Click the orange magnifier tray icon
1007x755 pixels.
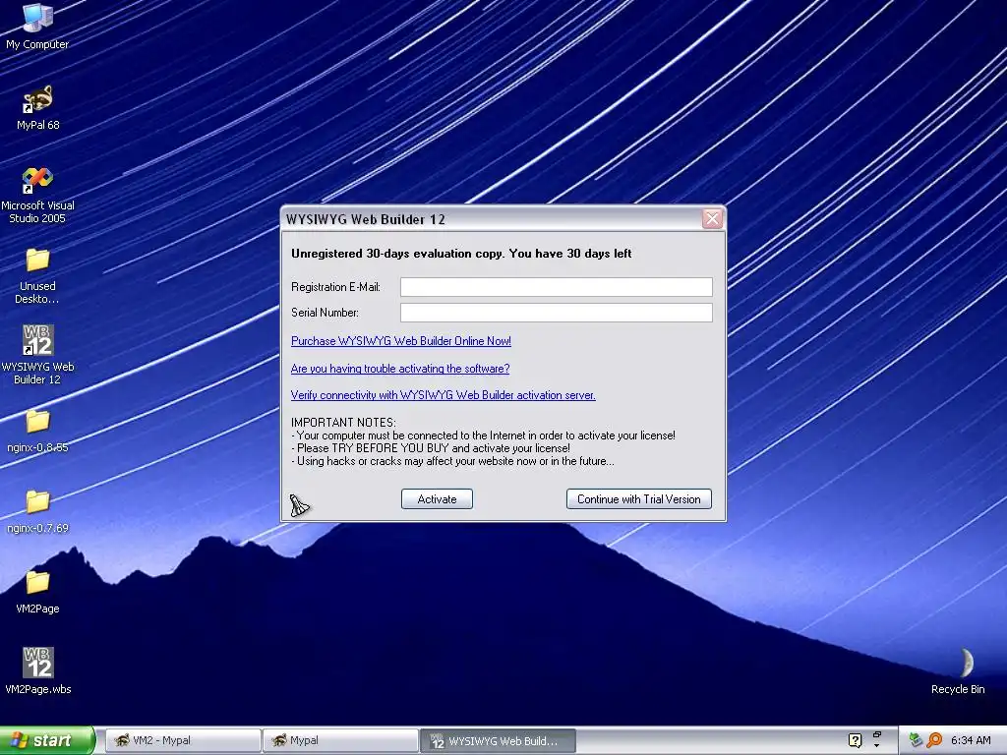(934, 740)
